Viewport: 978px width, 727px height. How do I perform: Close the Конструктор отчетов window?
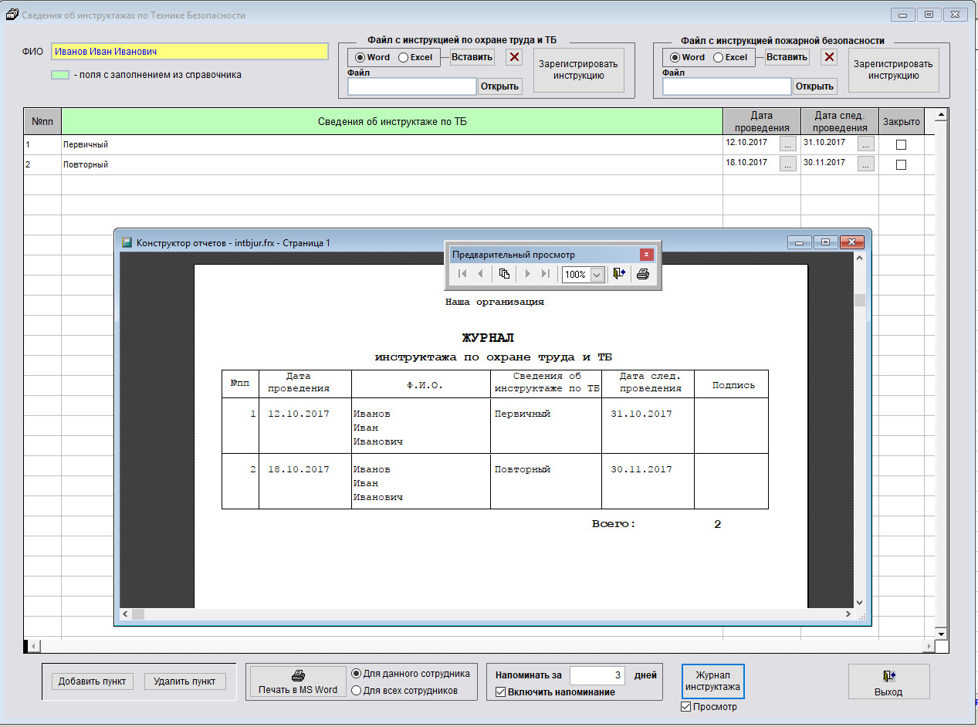pyautogui.click(x=851, y=242)
